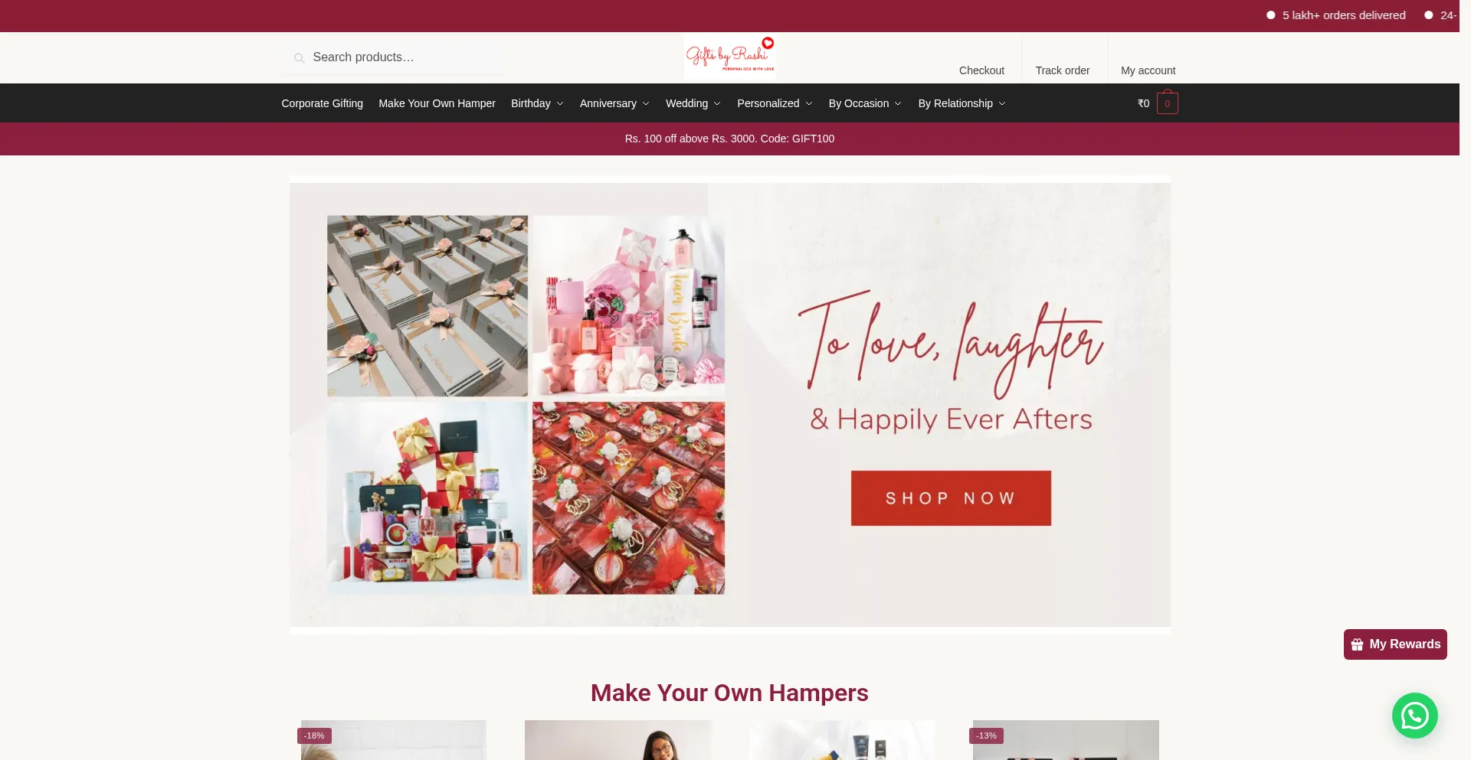Click the SHOP NOW banner button
This screenshot has height=760, width=1471.
click(951, 498)
